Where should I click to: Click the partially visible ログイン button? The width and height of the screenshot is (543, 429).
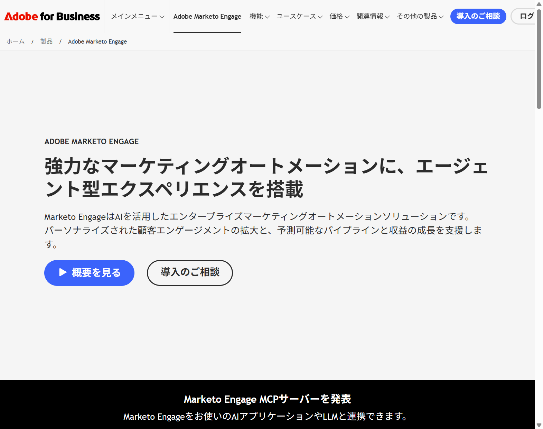pos(523,16)
